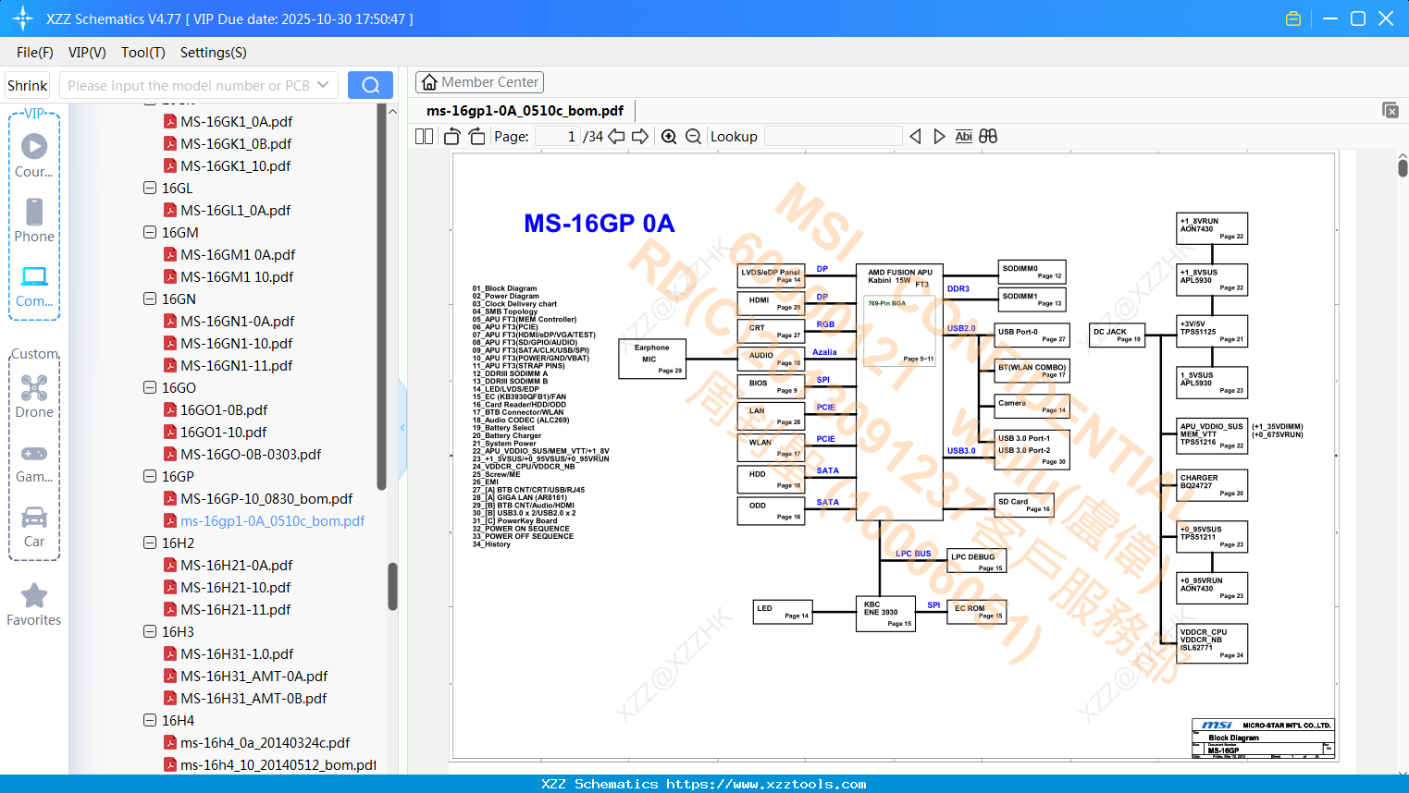1409x793 pixels.
Task: Click the XZZ Schematics app logo
Action: (x=23, y=18)
